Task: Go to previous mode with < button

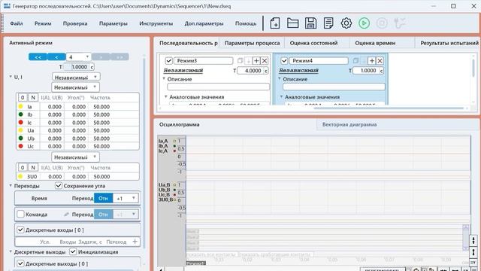Action: pyautogui.click(x=56, y=57)
